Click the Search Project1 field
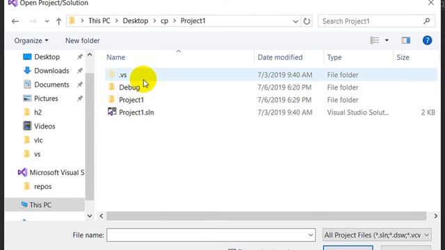 (376, 22)
